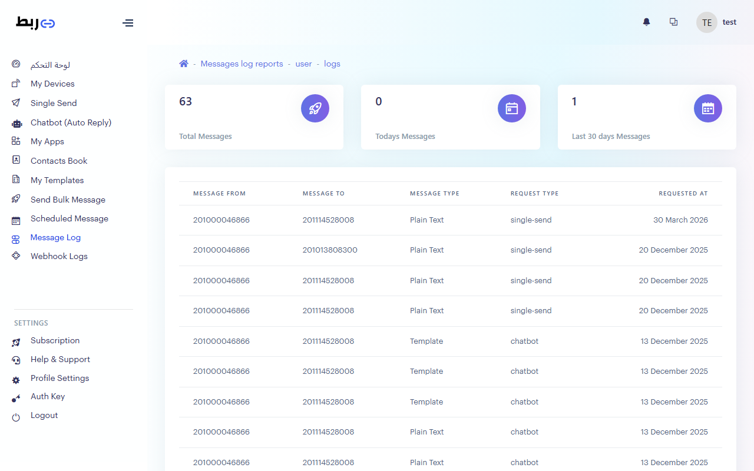This screenshot has height=471, width=754.
Task: Collapse the sidebar using the hamburger toggle
Action: pyautogui.click(x=128, y=23)
